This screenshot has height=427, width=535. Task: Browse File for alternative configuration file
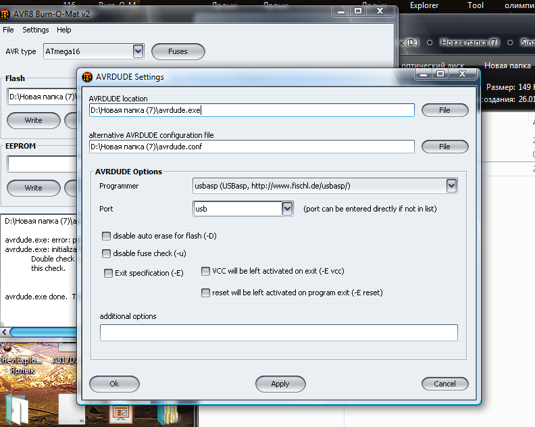445,147
